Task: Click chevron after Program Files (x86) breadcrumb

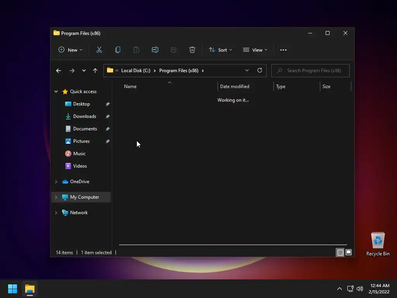Action: [203, 71]
